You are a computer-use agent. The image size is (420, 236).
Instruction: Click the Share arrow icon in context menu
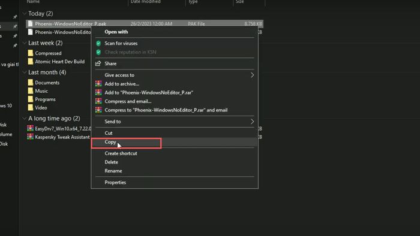[98, 63]
